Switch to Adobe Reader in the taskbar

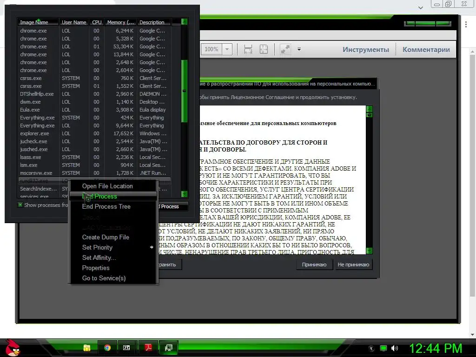[148, 348]
